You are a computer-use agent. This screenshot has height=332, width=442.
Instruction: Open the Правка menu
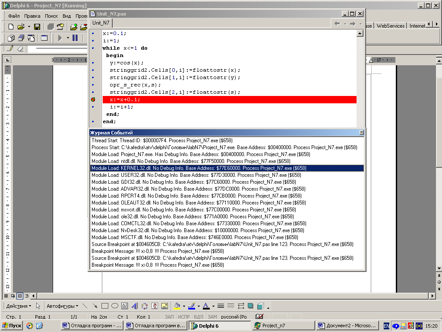[32, 16]
